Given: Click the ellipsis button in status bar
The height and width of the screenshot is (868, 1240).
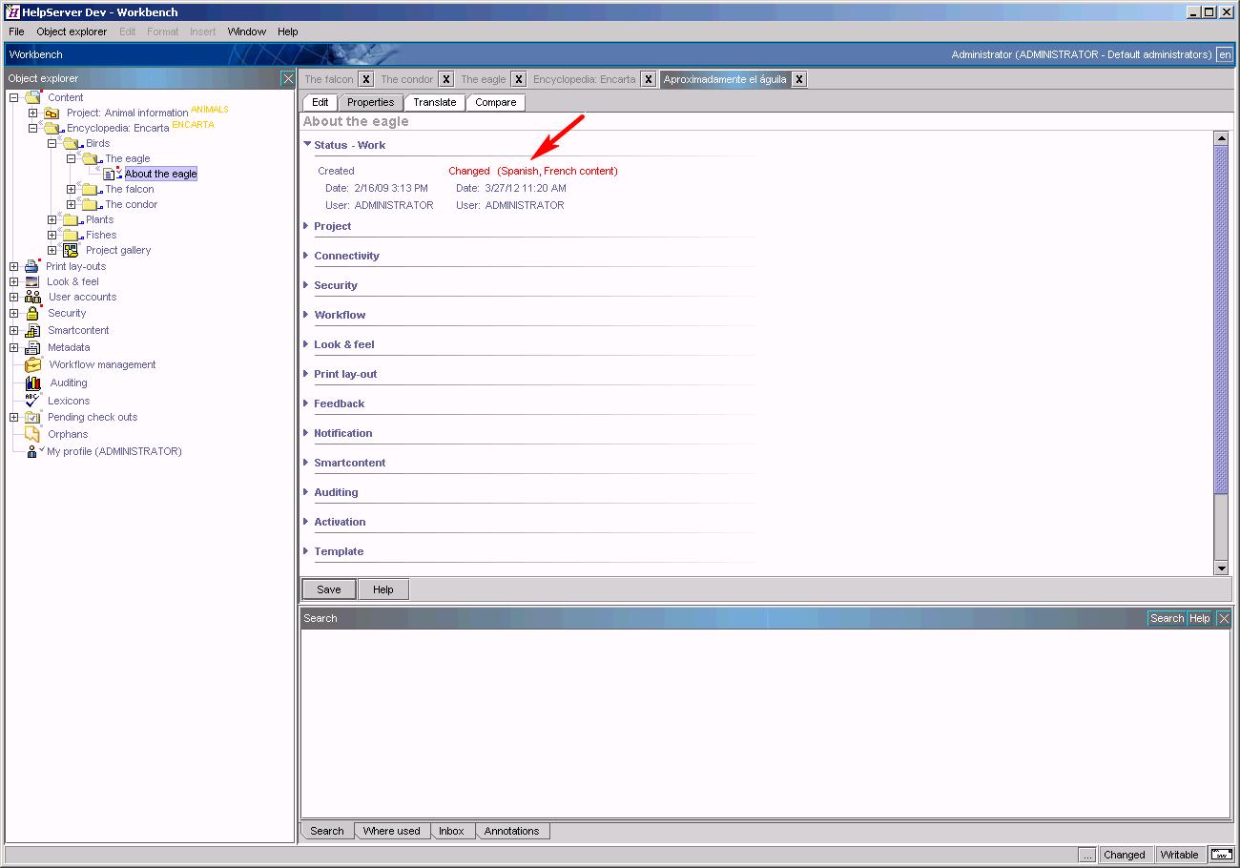Looking at the screenshot, I should click(1087, 855).
